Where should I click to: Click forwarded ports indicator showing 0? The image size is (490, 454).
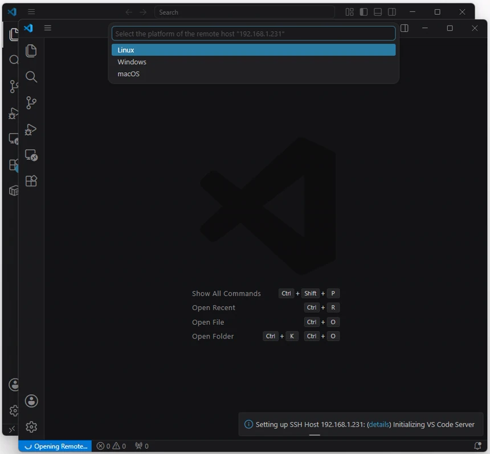pyautogui.click(x=142, y=446)
